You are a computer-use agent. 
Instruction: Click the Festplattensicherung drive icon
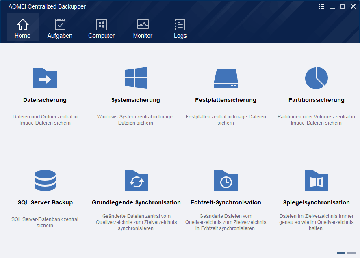tap(226, 78)
